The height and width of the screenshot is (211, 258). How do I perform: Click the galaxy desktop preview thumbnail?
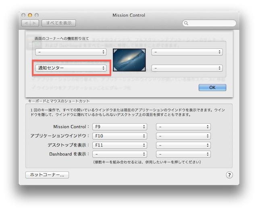[x=129, y=60]
